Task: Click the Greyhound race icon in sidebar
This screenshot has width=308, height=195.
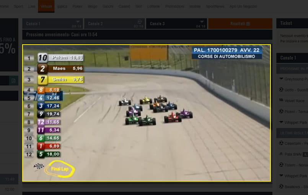Action: [281, 79]
